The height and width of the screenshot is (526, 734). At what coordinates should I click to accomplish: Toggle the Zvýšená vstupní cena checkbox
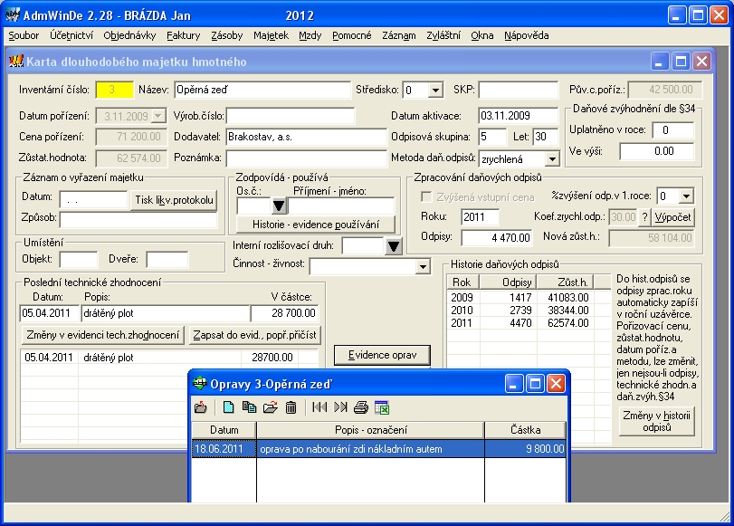[x=426, y=197]
